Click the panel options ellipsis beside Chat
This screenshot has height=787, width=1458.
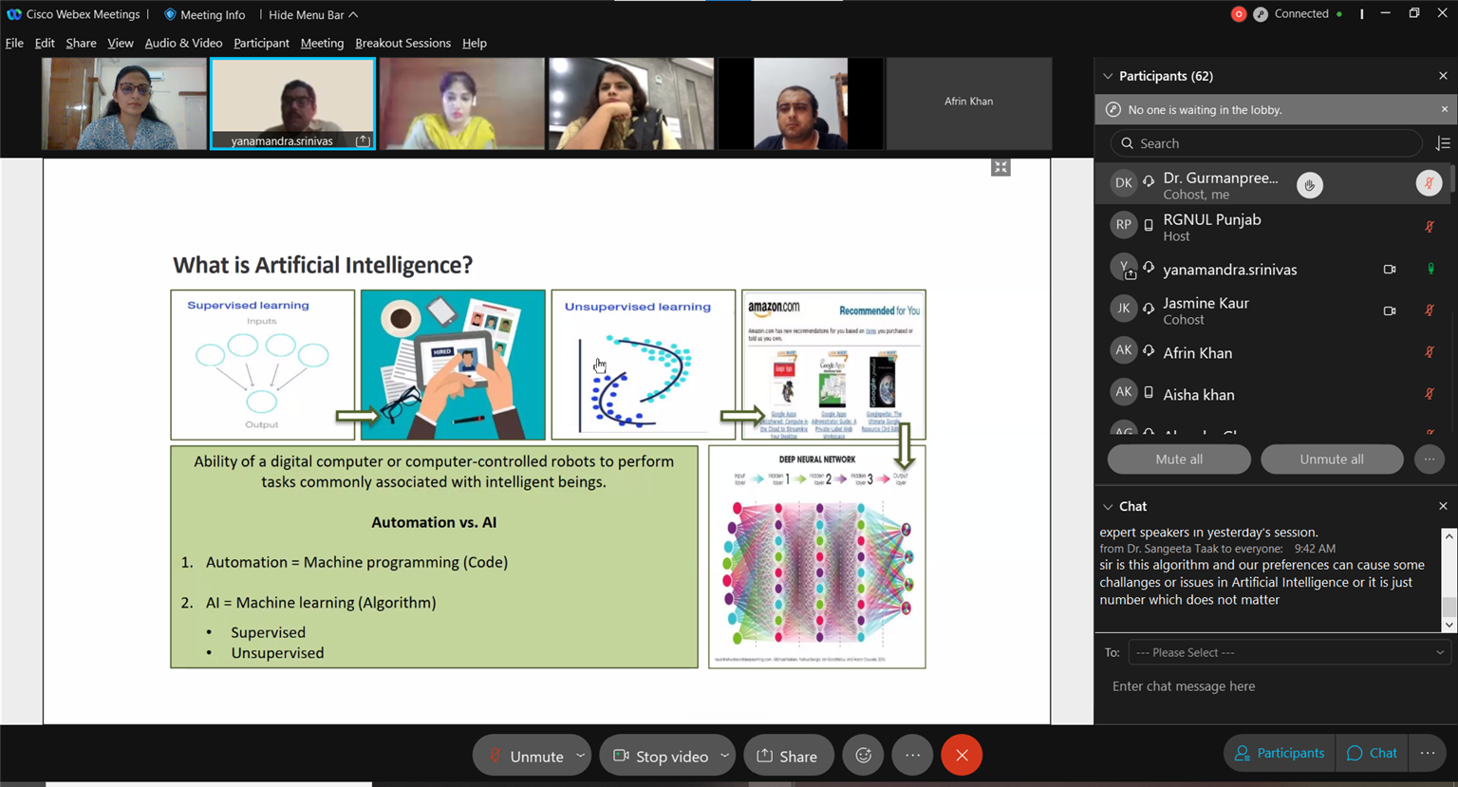[1428, 753]
